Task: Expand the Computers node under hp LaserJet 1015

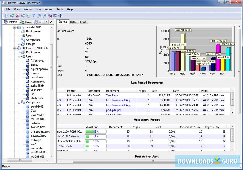Action: click(19, 40)
